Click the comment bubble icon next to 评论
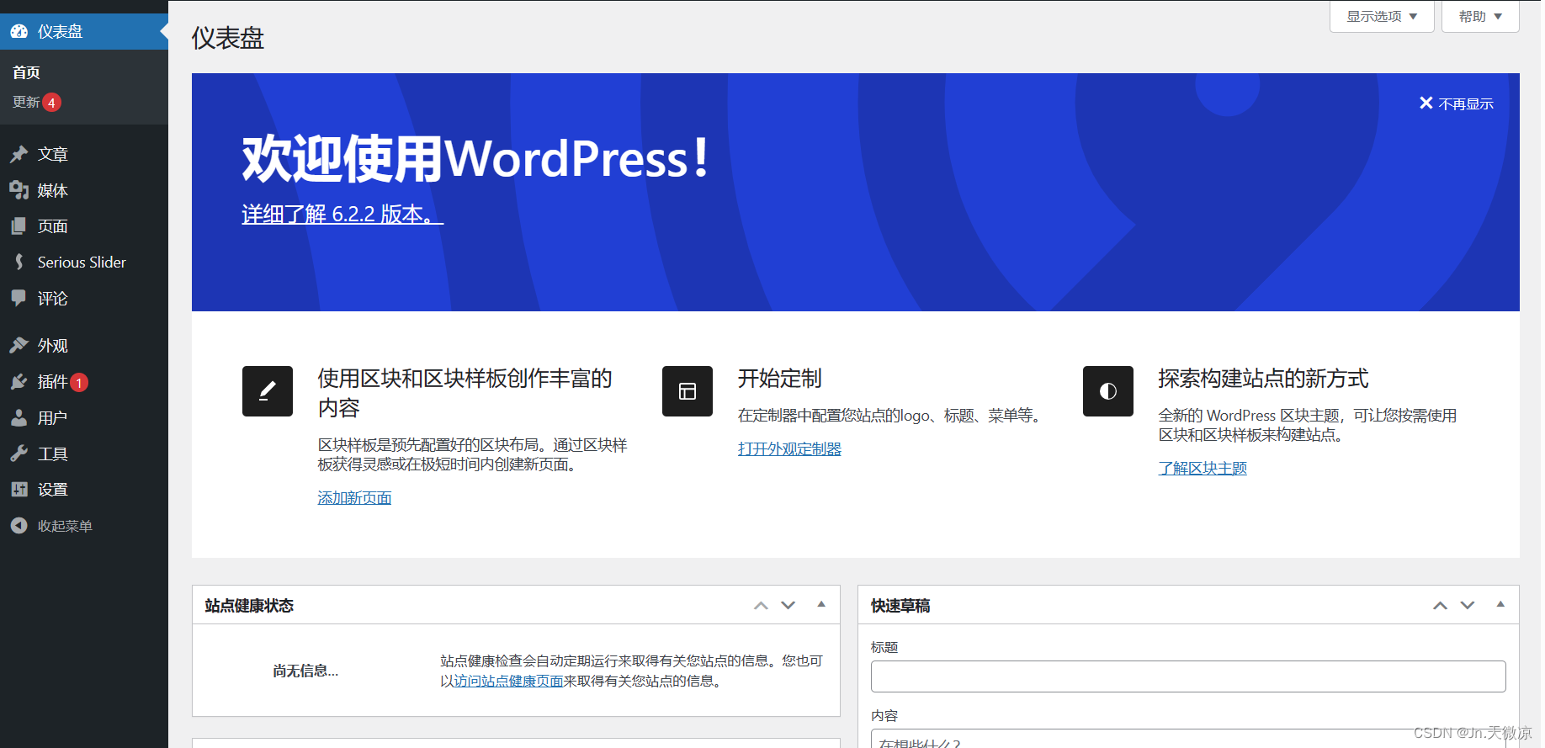 (x=19, y=298)
